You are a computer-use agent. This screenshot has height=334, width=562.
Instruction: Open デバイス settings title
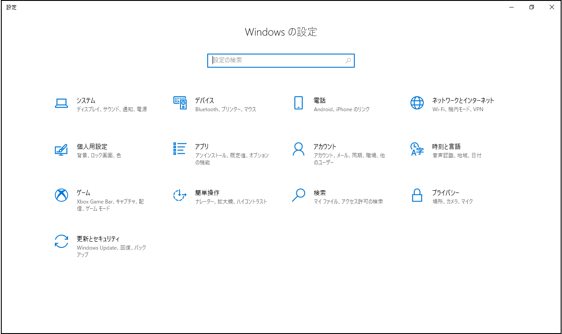[x=205, y=101]
